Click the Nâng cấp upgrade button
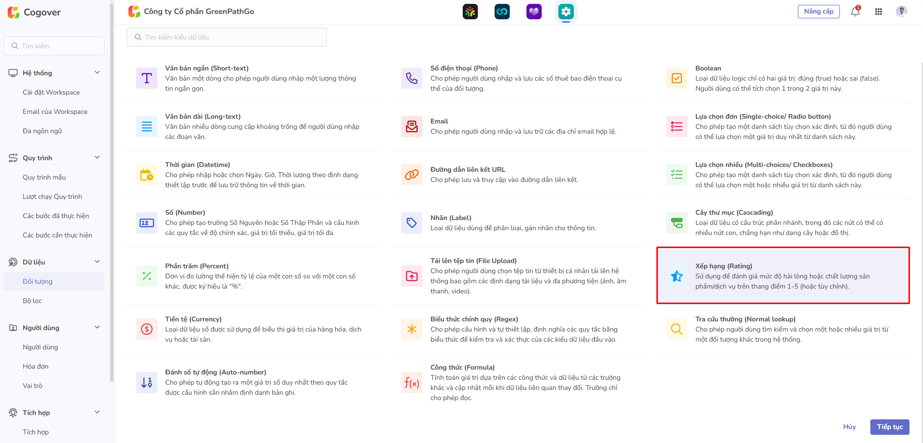The image size is (923, 443). (x=818, y=12)
